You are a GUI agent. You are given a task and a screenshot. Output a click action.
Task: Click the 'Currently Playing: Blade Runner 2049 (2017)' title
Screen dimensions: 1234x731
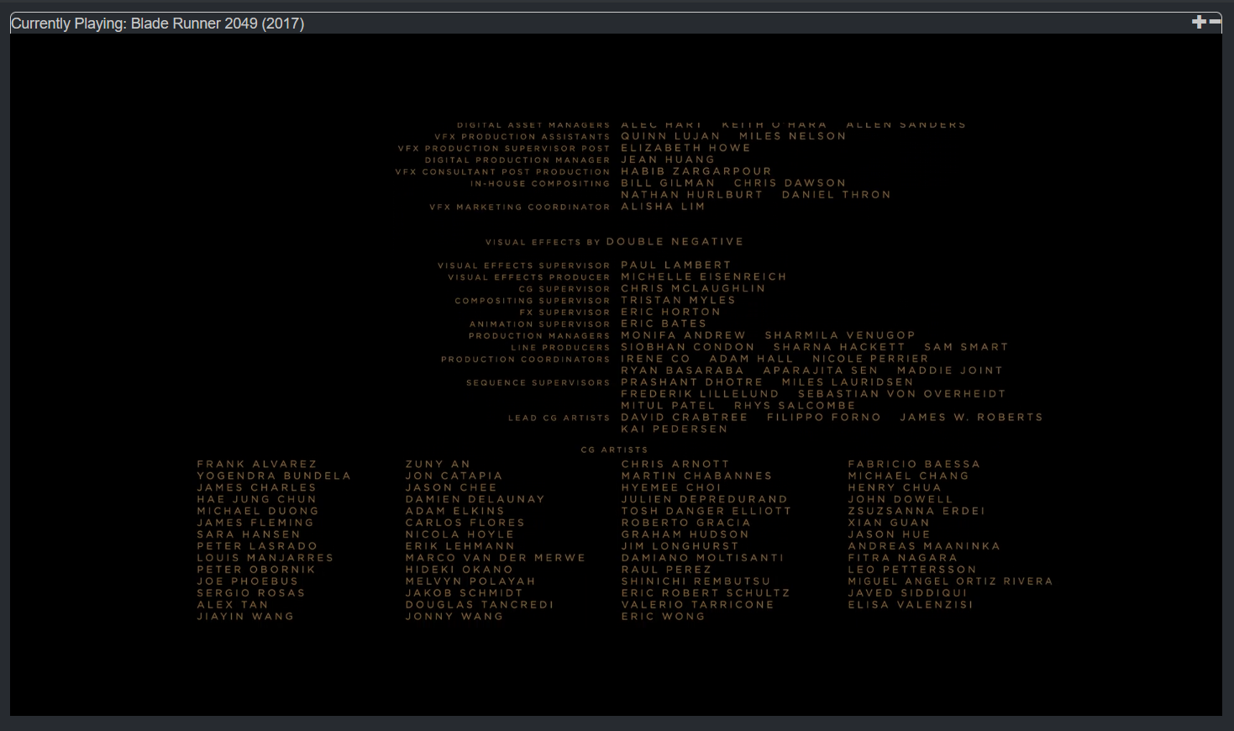point(157,24)
